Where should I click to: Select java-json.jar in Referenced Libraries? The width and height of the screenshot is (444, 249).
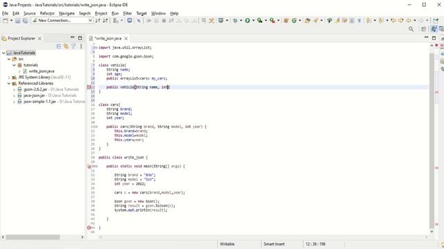coord(34,95)
